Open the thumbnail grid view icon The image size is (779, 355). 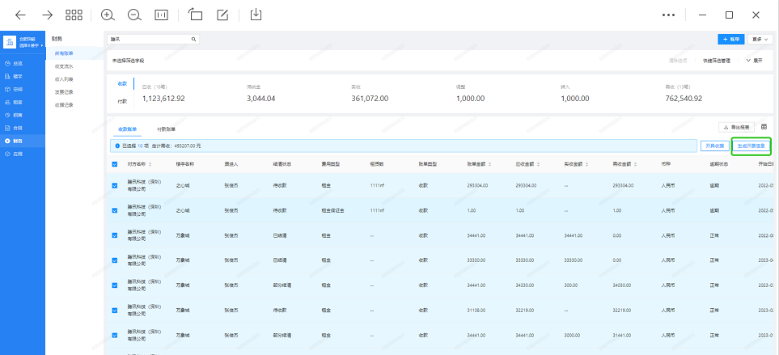point(74,15)
